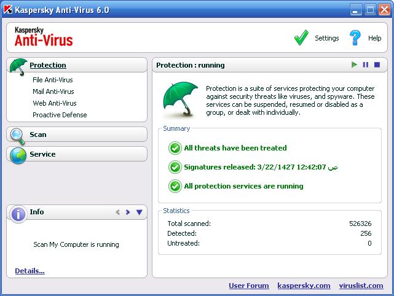Click the blue question mark Help icon
The height and width of the screenshot is (296, 394).
[355, 37]
